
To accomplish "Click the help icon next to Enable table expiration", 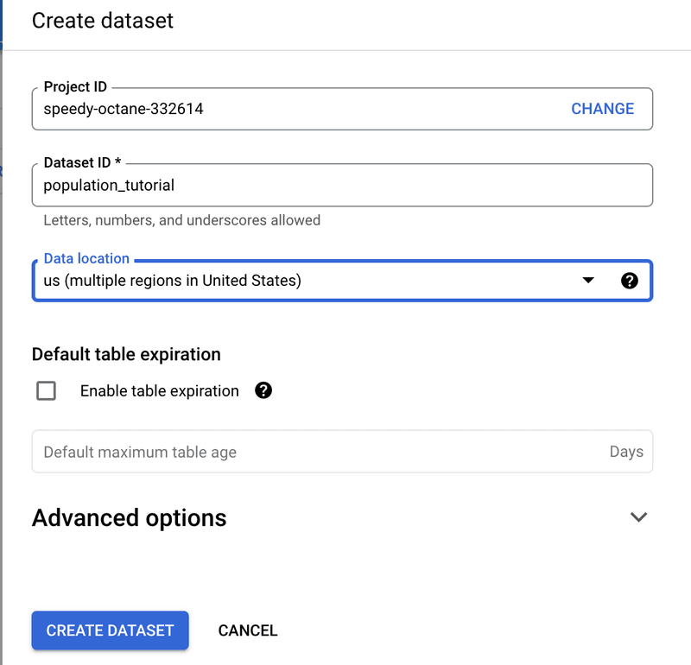I will point(264,390).
